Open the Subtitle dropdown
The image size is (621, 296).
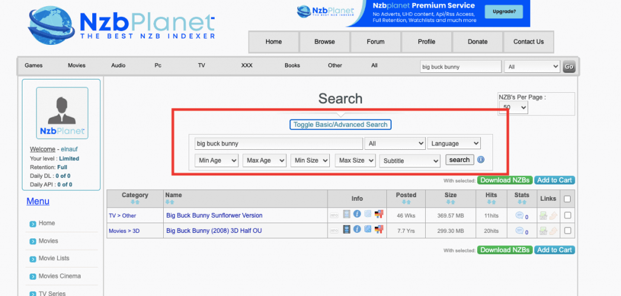point(410,161)
